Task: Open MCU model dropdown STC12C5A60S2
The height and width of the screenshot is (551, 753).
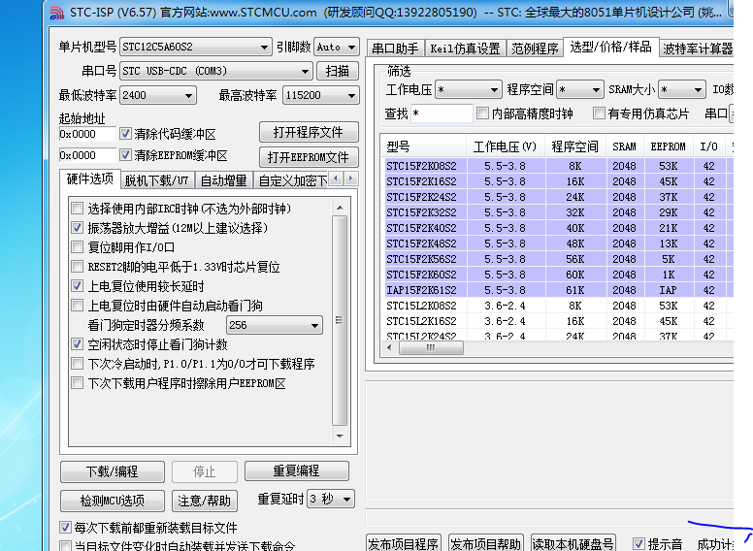Action: pyautogui.click(x=195, y=47)
